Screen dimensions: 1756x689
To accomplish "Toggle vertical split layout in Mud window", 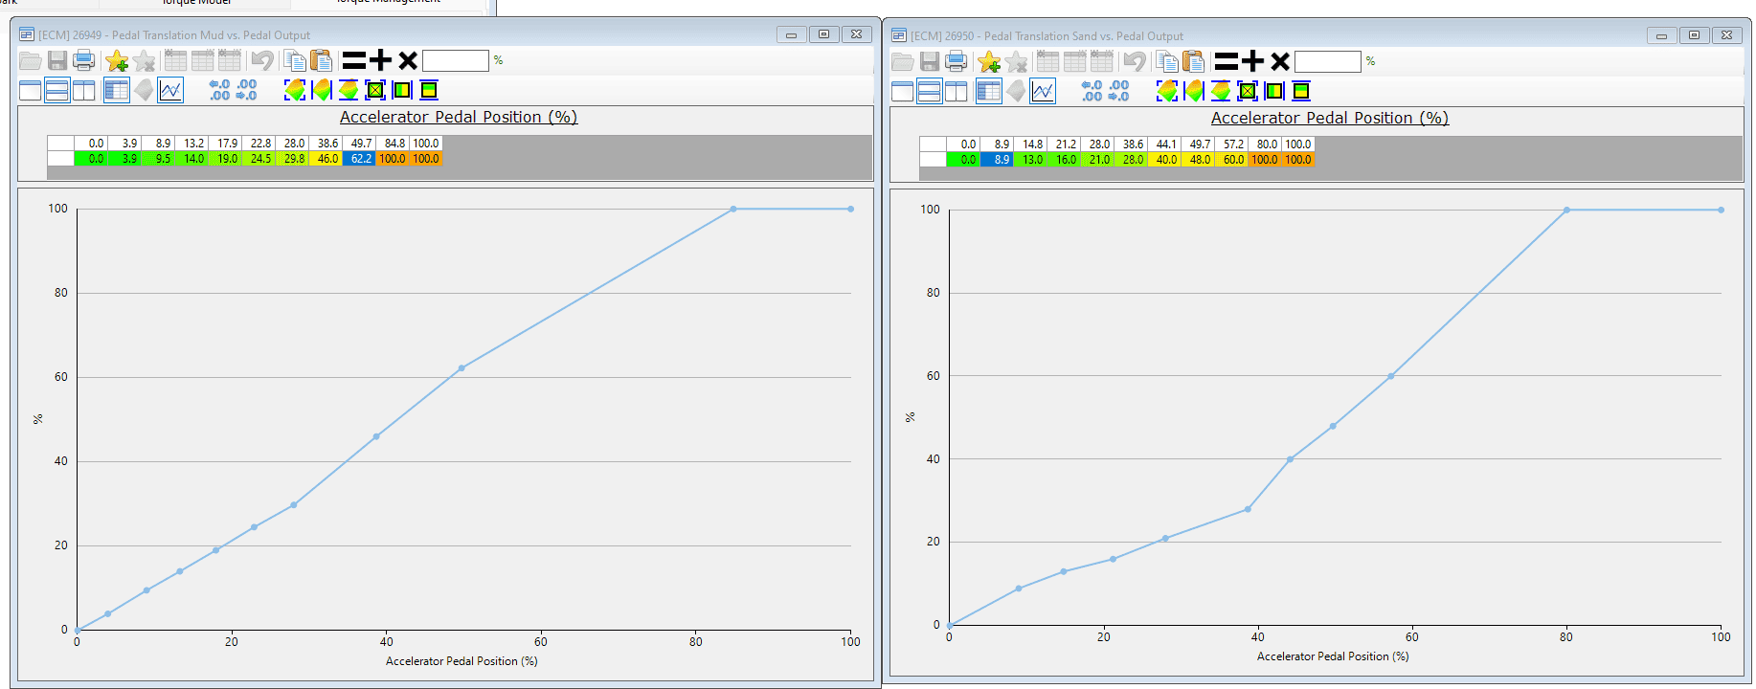I will coord(84,91).
